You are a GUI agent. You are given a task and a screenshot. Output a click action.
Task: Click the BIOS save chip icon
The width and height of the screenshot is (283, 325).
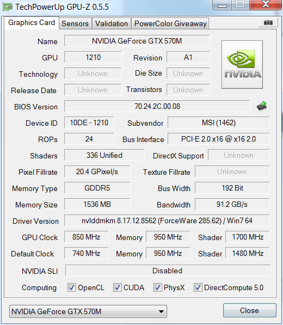(262, 106)
